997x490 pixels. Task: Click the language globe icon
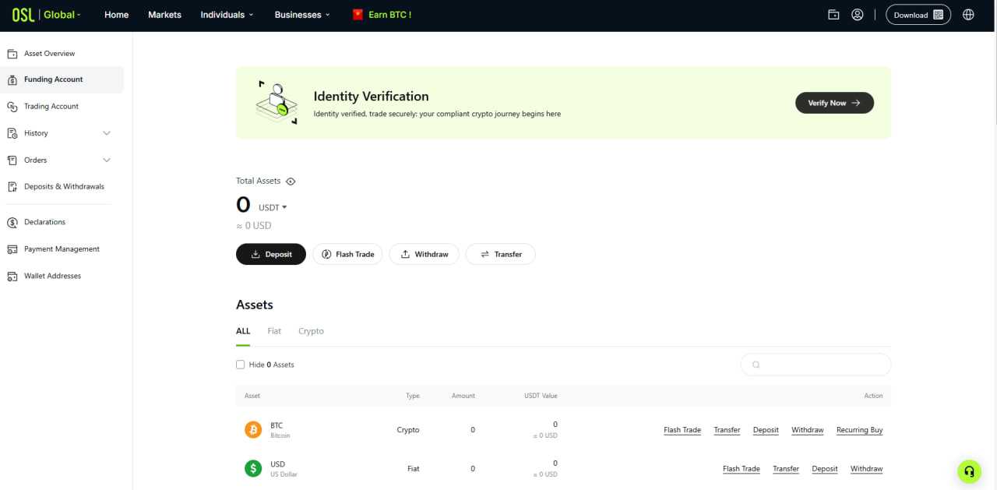click(x=969, y=15)
